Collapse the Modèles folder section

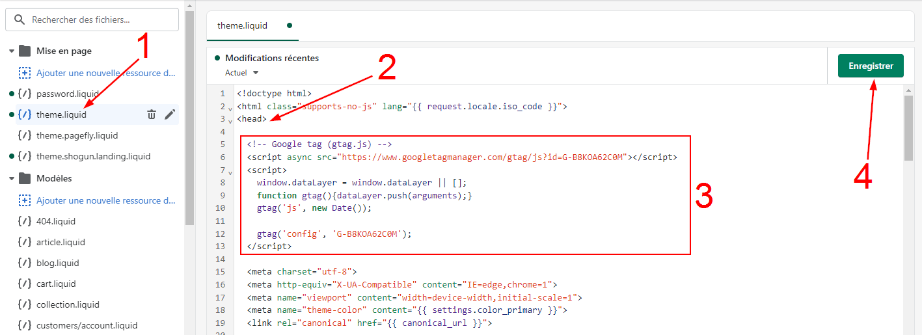point(12,178)
